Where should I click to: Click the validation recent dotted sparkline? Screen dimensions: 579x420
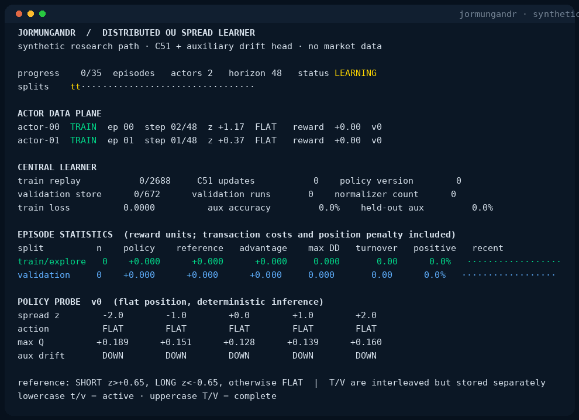point(508,275)
